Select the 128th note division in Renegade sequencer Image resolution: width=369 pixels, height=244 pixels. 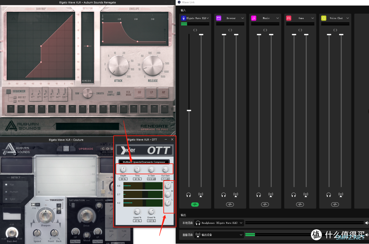pyautogui.click(x=64, y=94)
